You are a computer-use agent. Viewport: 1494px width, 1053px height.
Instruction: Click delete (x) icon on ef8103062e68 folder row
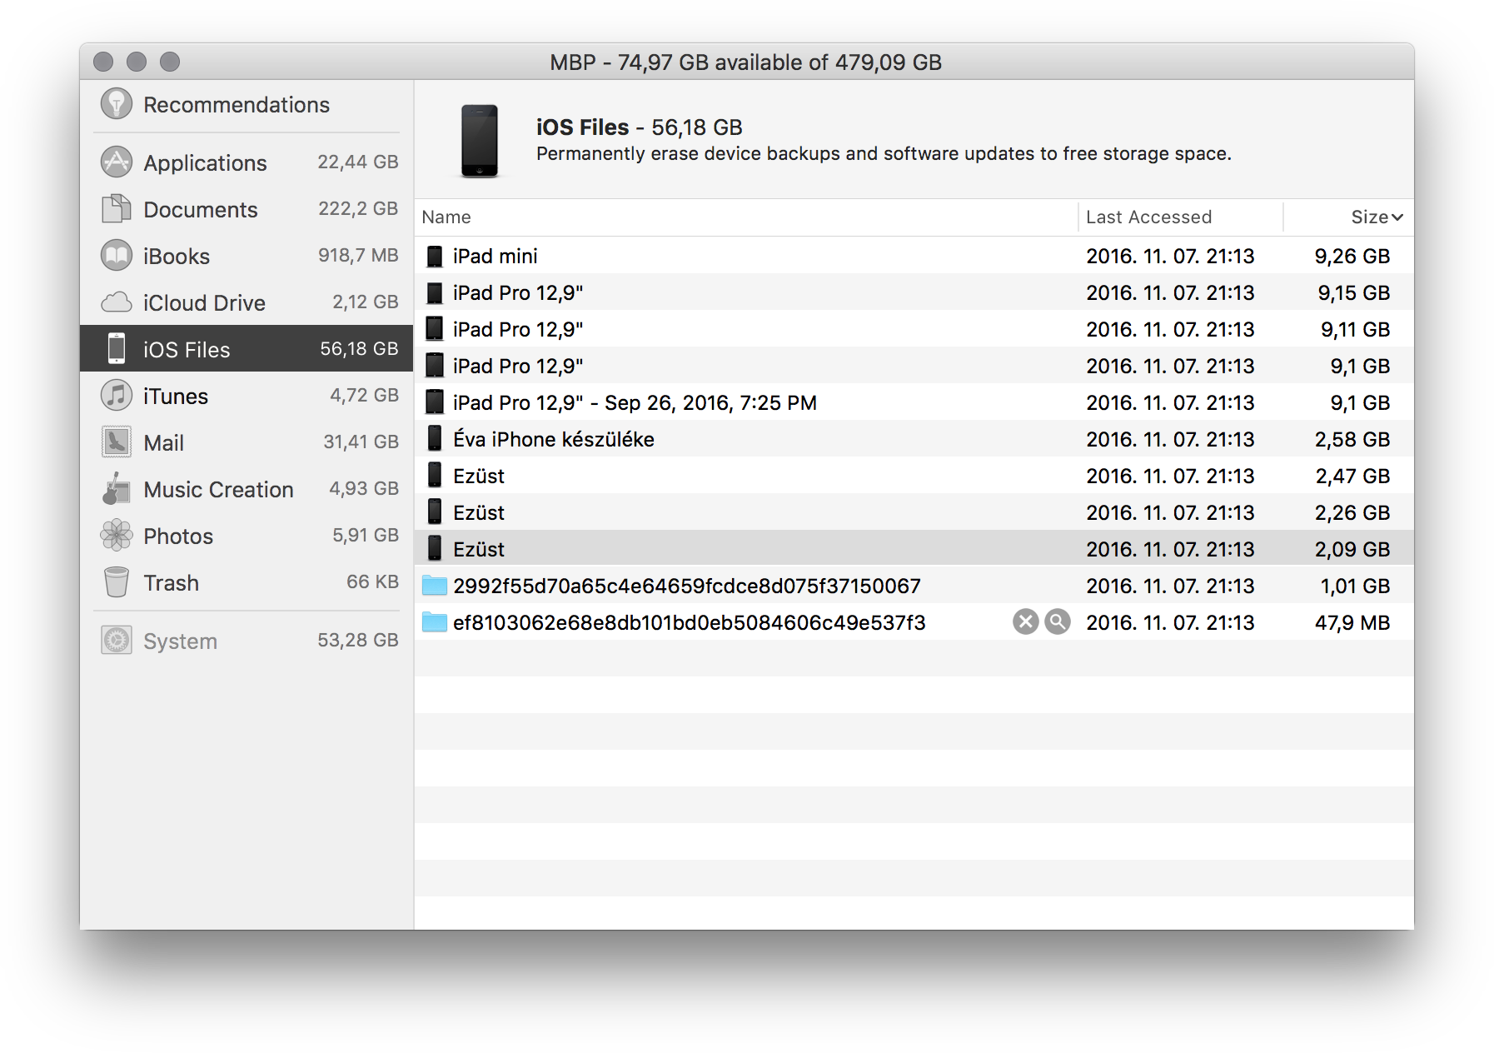[1026, 621]
